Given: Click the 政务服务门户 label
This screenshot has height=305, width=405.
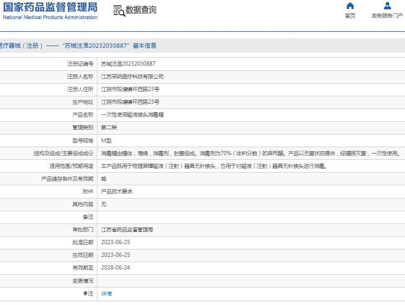Looking at the screenshot, I should pyautogui.click(x=387, y=16).
